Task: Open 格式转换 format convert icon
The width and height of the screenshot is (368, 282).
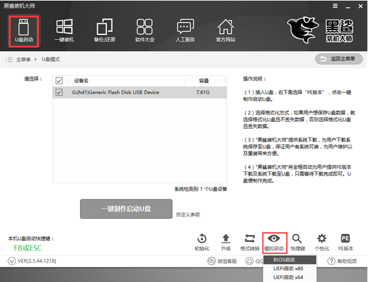Action: tap(250, 243)
